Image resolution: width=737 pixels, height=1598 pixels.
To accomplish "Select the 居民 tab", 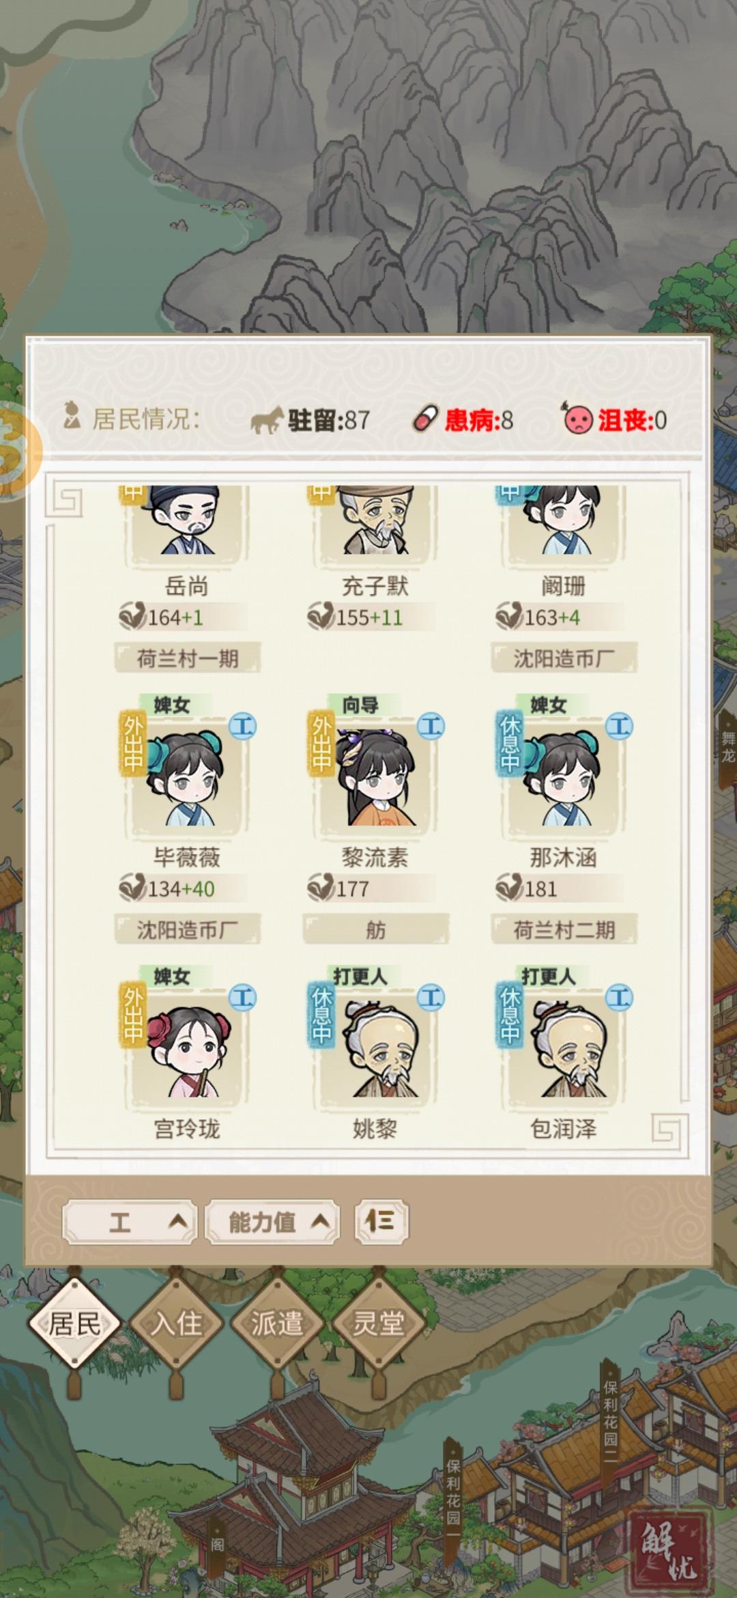I will pos(74,1324).
